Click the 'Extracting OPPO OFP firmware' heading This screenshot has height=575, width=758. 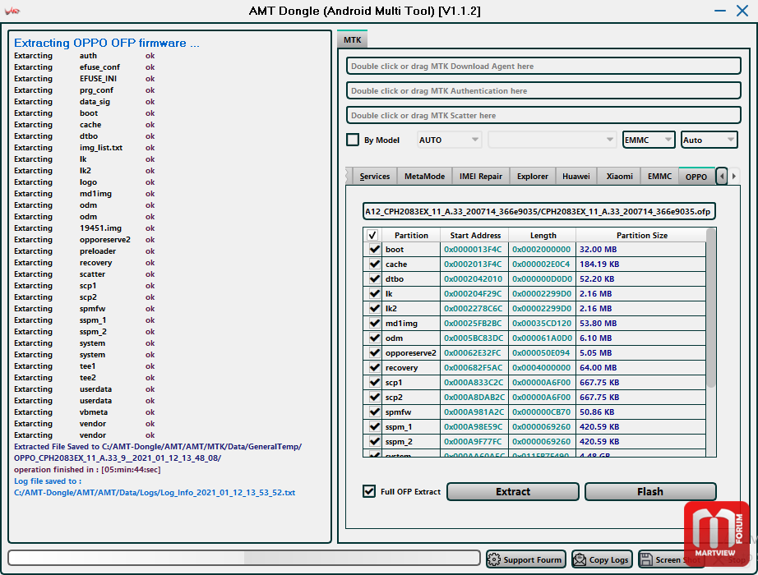(106, 43)
